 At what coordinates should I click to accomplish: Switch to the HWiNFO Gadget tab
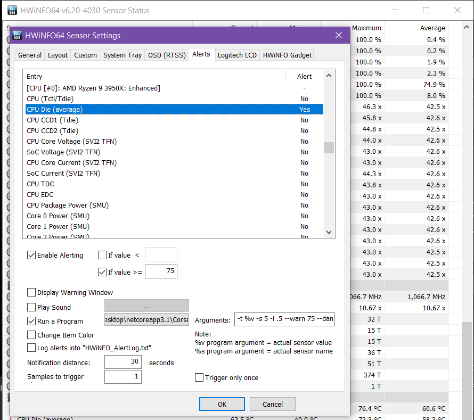pos(287,55)
